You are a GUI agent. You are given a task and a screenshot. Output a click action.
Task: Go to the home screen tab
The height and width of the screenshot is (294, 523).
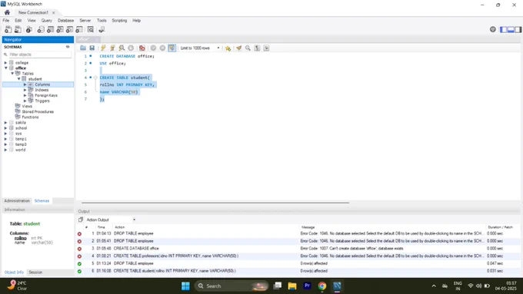pyautogui.click(x=7, y=12)
